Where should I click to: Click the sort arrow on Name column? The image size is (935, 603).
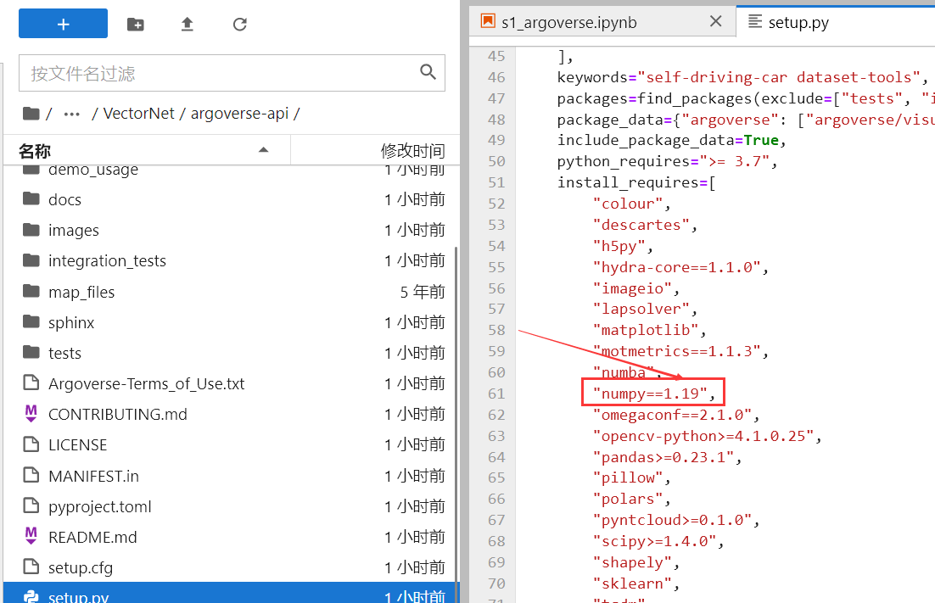[x=264, y=150]
